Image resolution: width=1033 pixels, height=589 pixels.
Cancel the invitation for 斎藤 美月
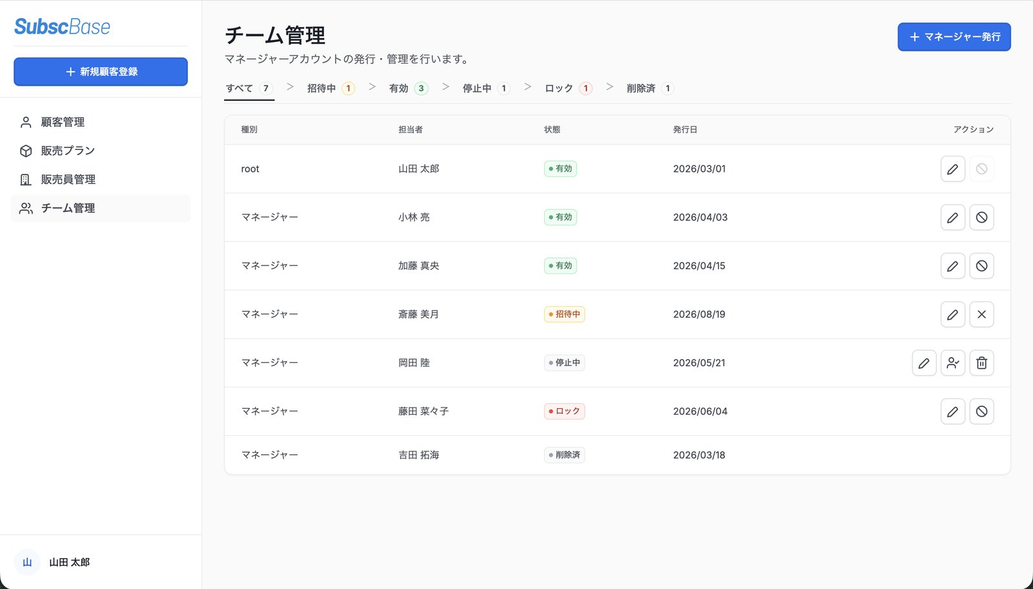(981, 315)
